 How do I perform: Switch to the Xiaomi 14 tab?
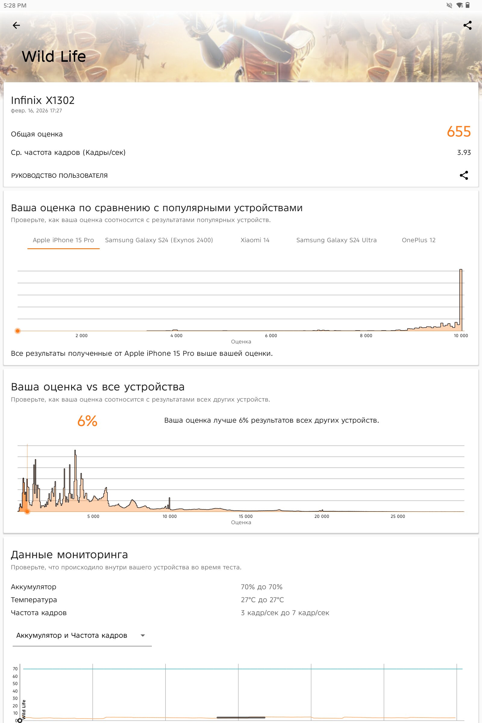point(255,240)
